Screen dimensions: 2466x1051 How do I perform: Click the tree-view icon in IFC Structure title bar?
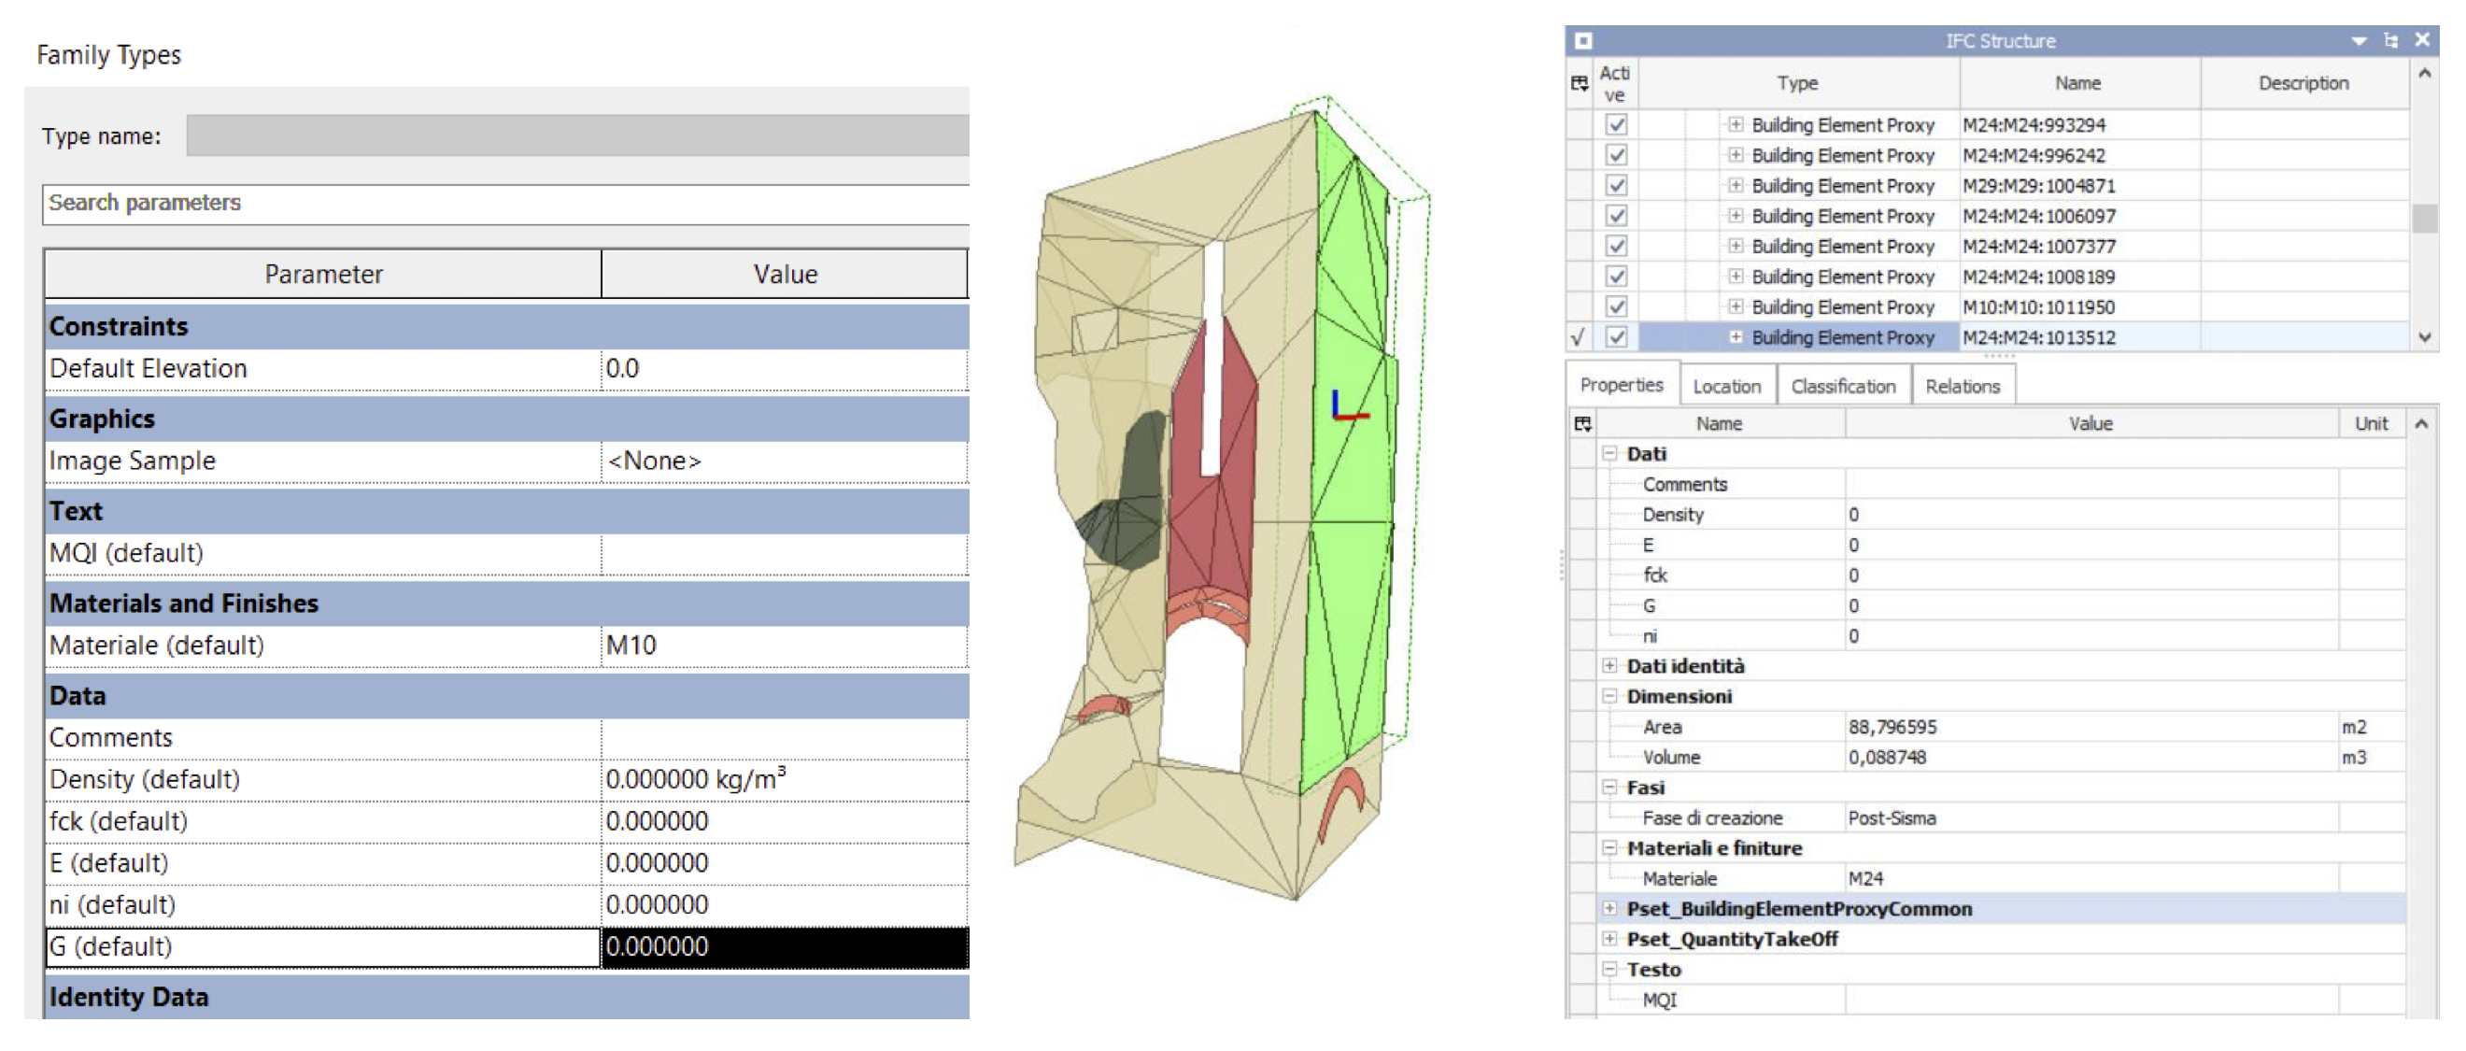[x=2390, y=40]
